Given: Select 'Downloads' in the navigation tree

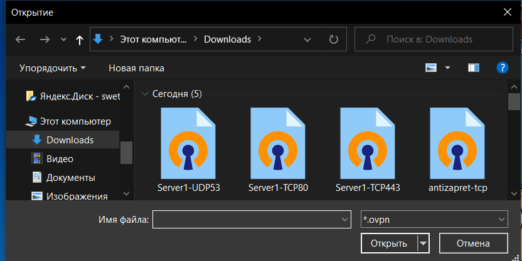Looking at the screenshot, I should coord(63,140).
